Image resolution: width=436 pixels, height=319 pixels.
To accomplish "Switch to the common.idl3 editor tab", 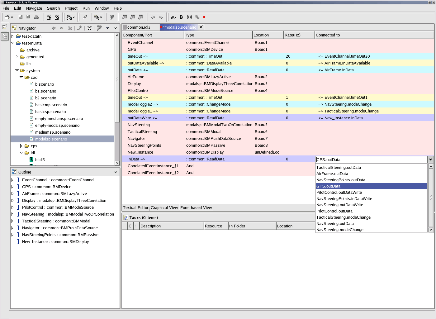I will (139, 27).
